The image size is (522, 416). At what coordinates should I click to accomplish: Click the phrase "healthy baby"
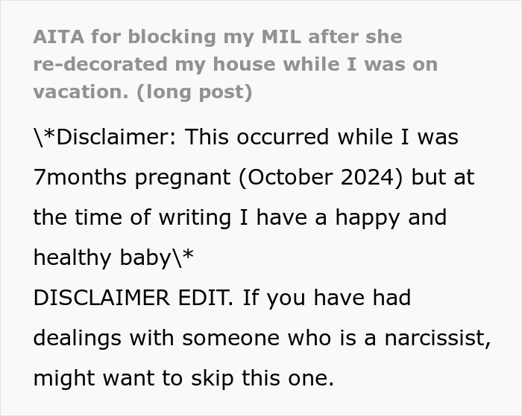coord(102,257)
